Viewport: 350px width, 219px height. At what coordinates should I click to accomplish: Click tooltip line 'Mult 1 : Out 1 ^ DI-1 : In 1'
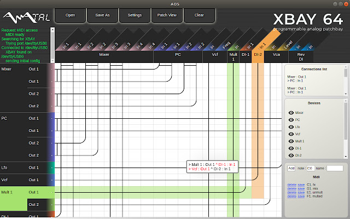212,164
